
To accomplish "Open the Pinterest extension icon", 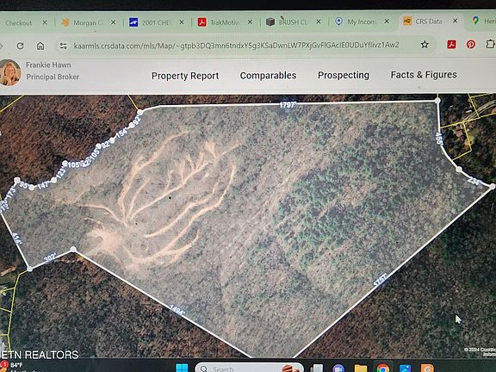I will coord(471,44).
